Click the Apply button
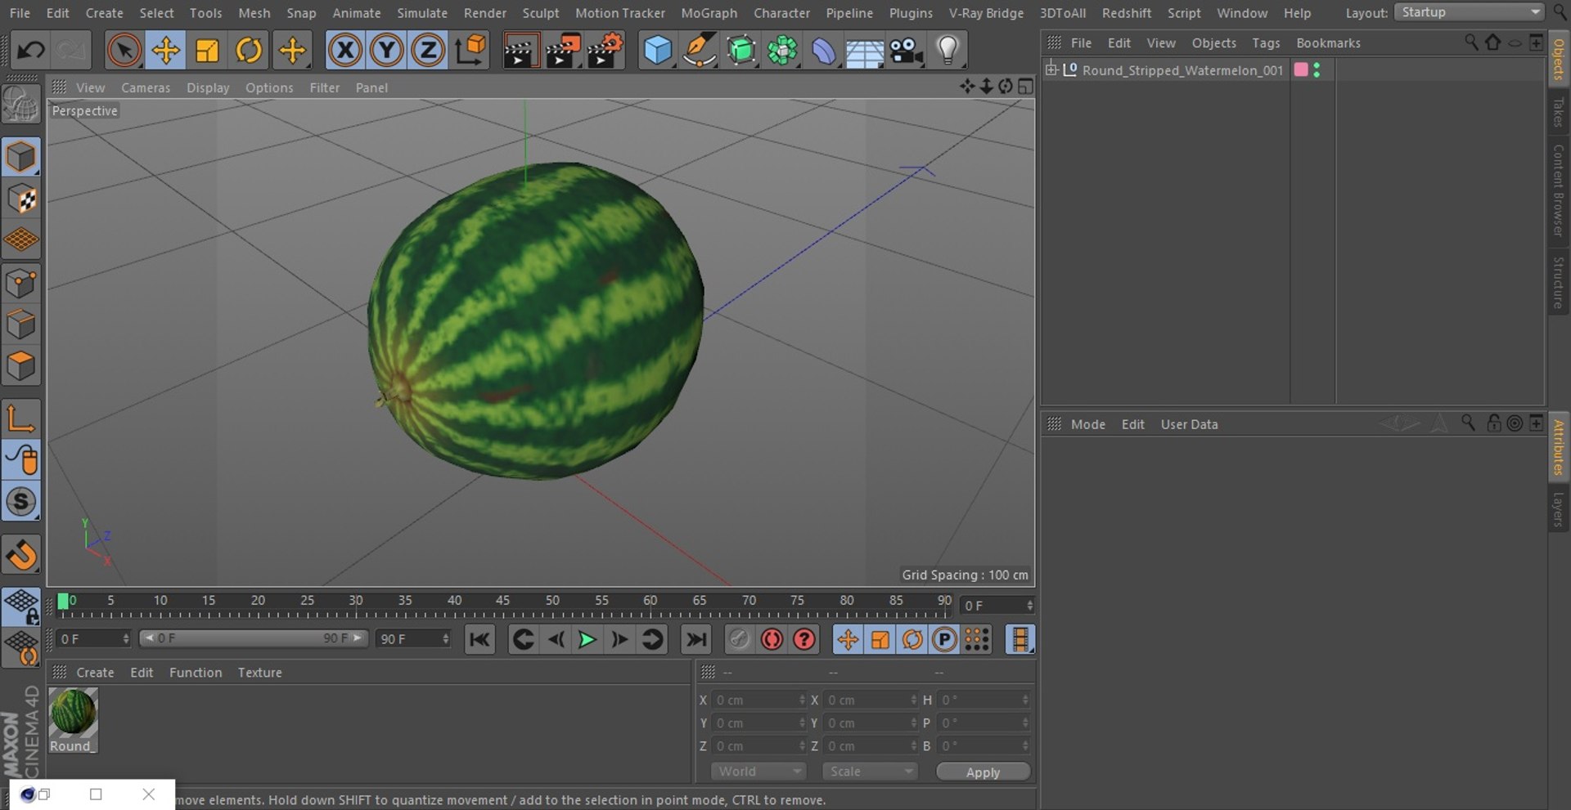 click(x=983, y=772)
